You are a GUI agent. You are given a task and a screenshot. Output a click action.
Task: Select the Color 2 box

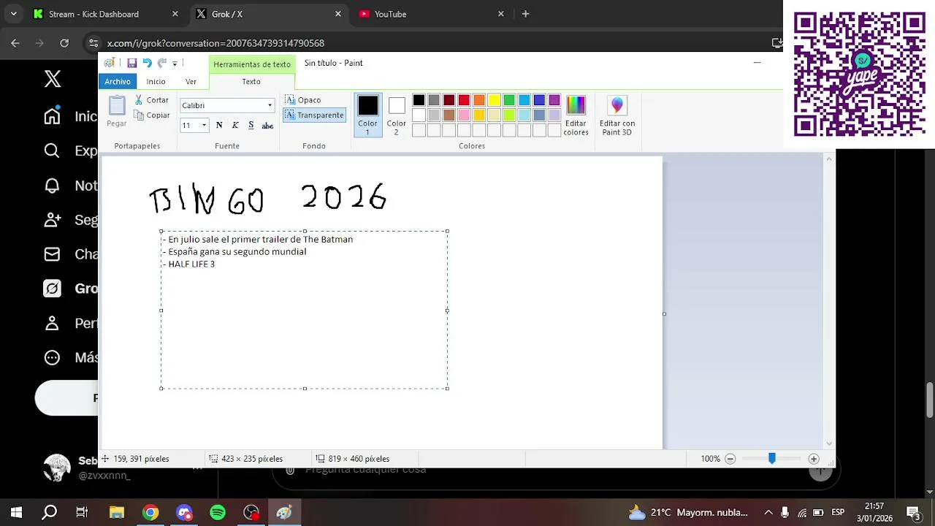pyautogui.click(x=397, y=115)
